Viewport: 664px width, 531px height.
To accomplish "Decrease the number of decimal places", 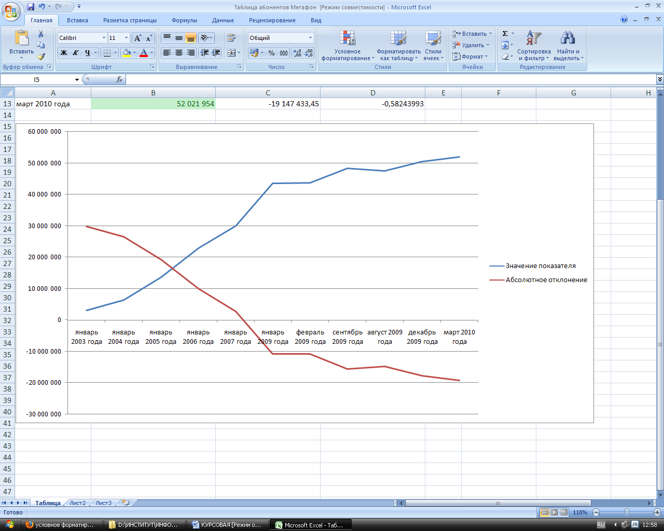I will [x=309, y=53].
